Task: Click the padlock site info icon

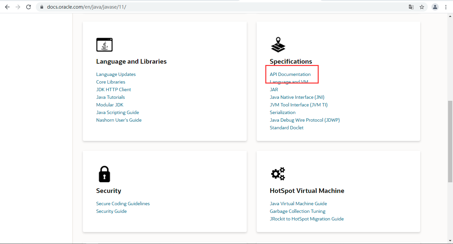Action: [x=42, y=7]
